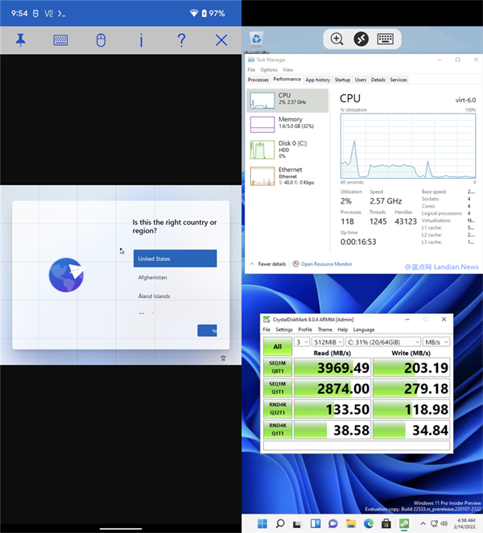The width and height of the screenshot is (483, 533).
Task: Open the test count dropdown showing 3
Action: [302, 342]
